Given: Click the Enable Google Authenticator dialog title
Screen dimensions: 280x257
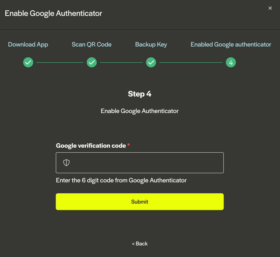Looking at the screenshot, I should pyautogui.click(x=53, y=13).
